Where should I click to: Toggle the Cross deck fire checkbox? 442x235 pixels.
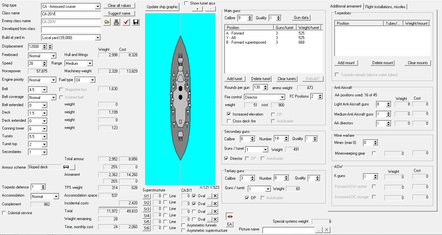click(229, 121)
